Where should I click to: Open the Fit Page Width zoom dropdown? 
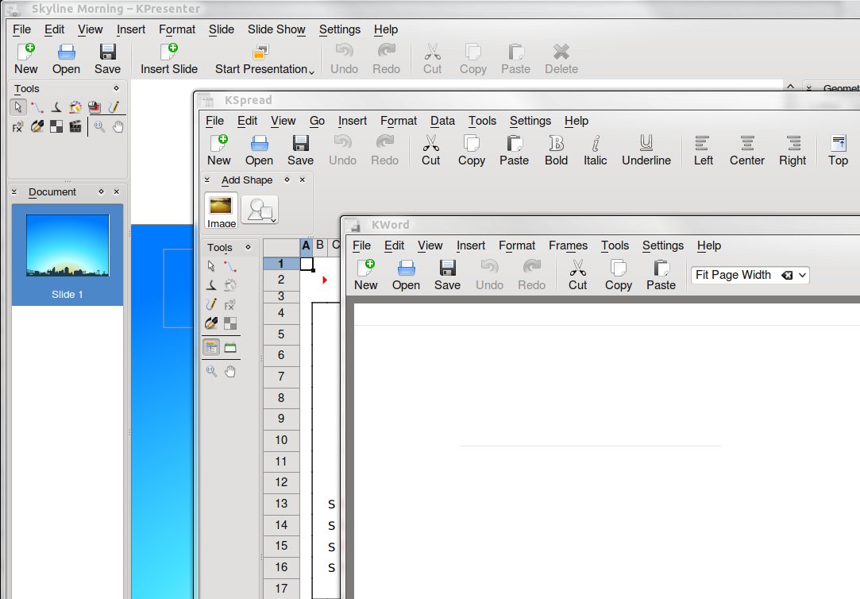pyautogui.click(x=802, y=275)
